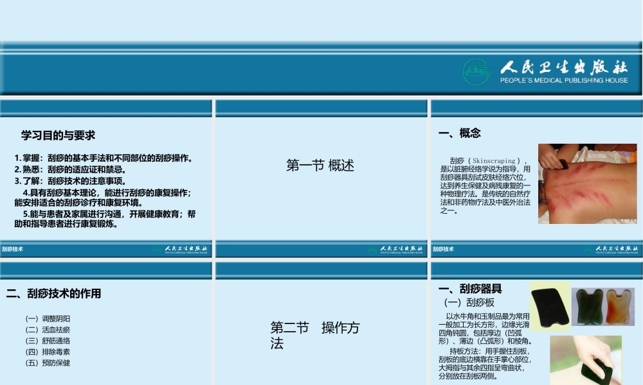Select the 二、刮痧技术的作用 heading
The image size is (643, 385).
coord(53,293)
